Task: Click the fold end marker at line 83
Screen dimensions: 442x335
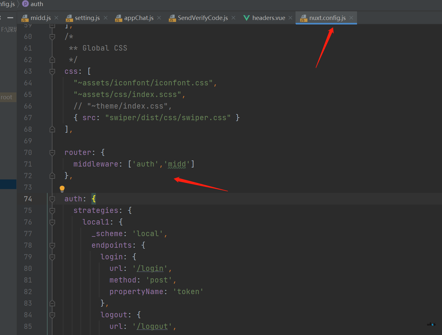Action: [52, 303]
